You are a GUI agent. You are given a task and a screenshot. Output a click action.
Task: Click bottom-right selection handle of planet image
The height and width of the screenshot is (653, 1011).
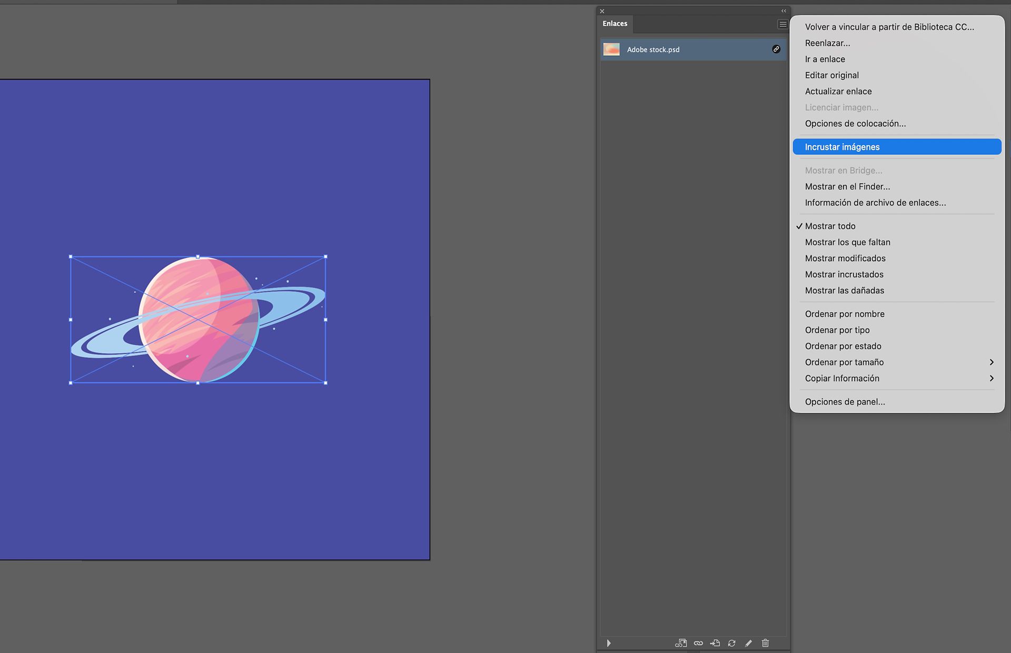tap(325, 383)
